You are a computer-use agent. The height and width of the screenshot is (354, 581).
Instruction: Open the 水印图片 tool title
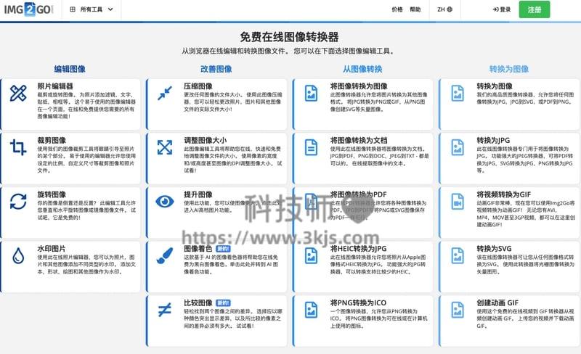[x=52, y=249]
